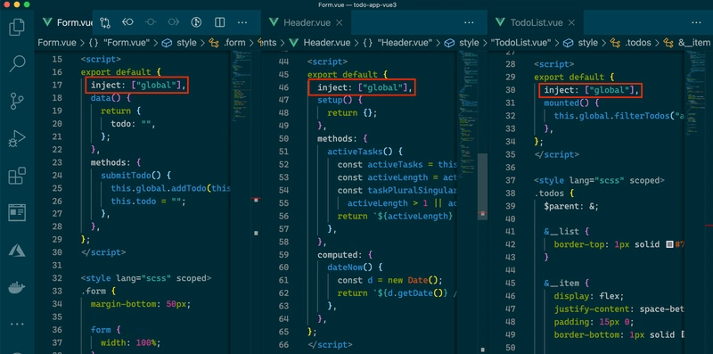Image resolution: width=713 pixels, height=354 pixels.
Task: Place cursor on inject line in TodoList.vue
Action: [x=592, y=90]
